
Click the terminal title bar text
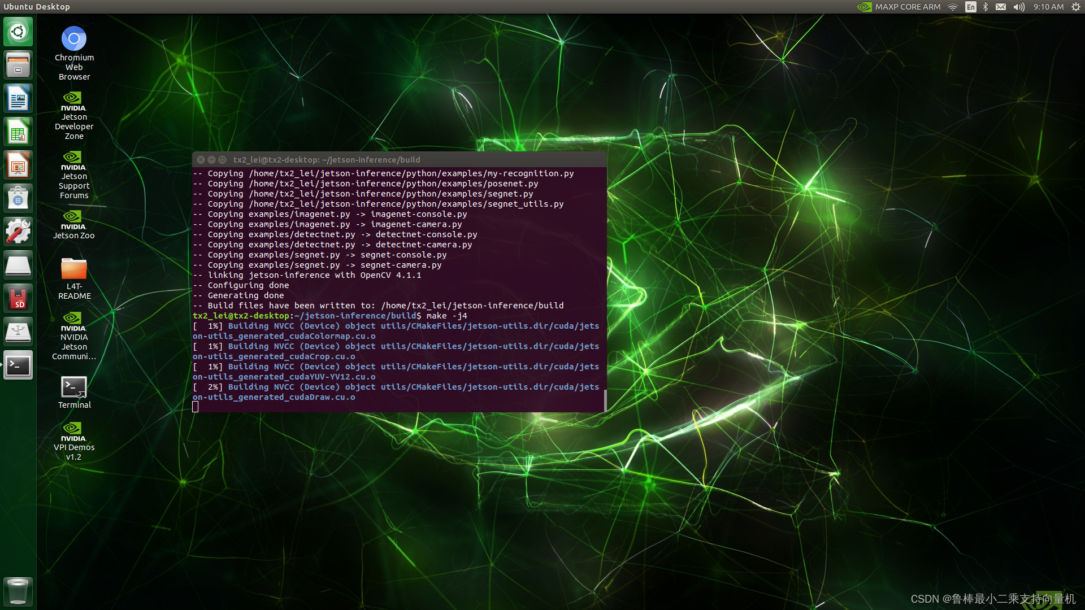pyautogui.click(x=327, y=160)
